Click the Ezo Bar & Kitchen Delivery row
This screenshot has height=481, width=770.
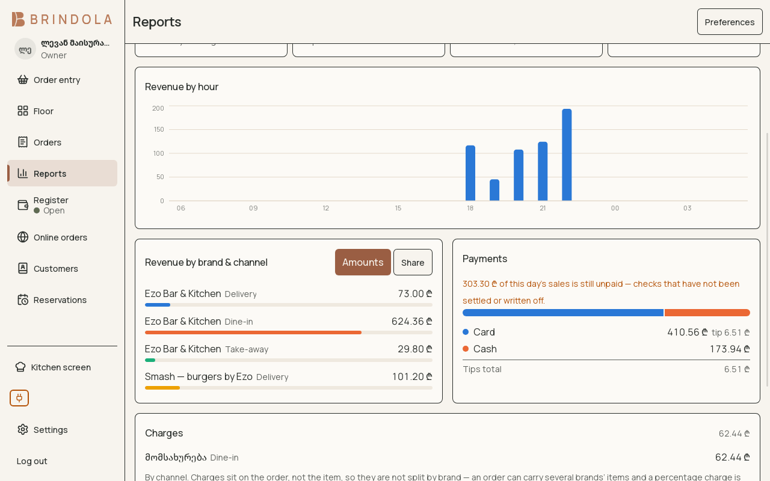click(289, 297)
